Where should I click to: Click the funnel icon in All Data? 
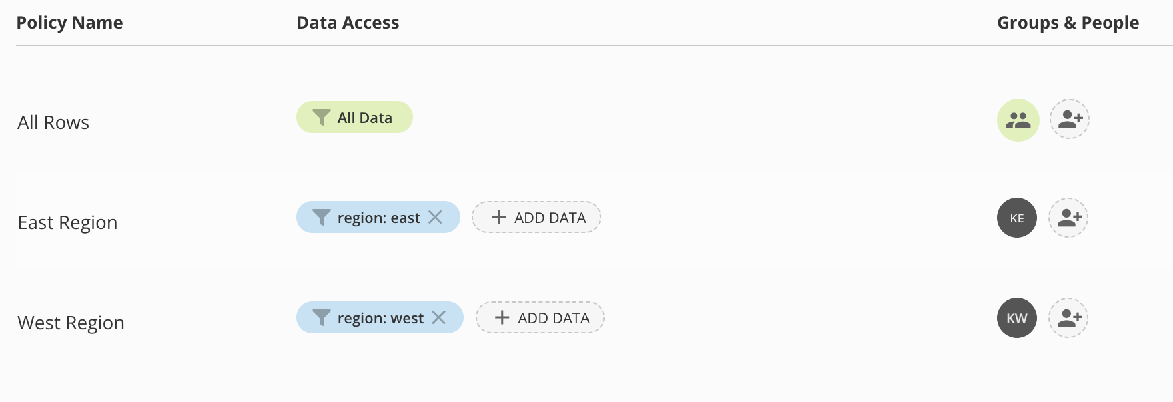(x=322, y=118)
